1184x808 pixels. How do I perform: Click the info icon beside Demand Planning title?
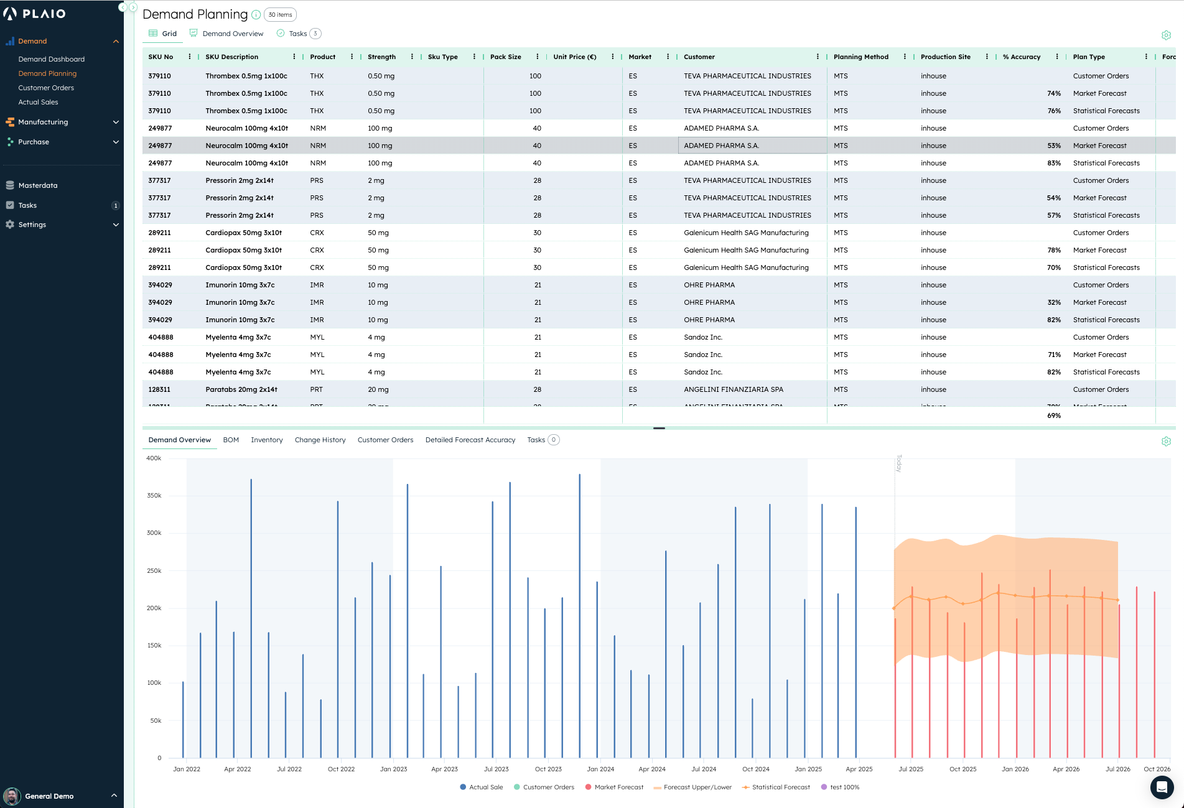[x=256, y=15]
